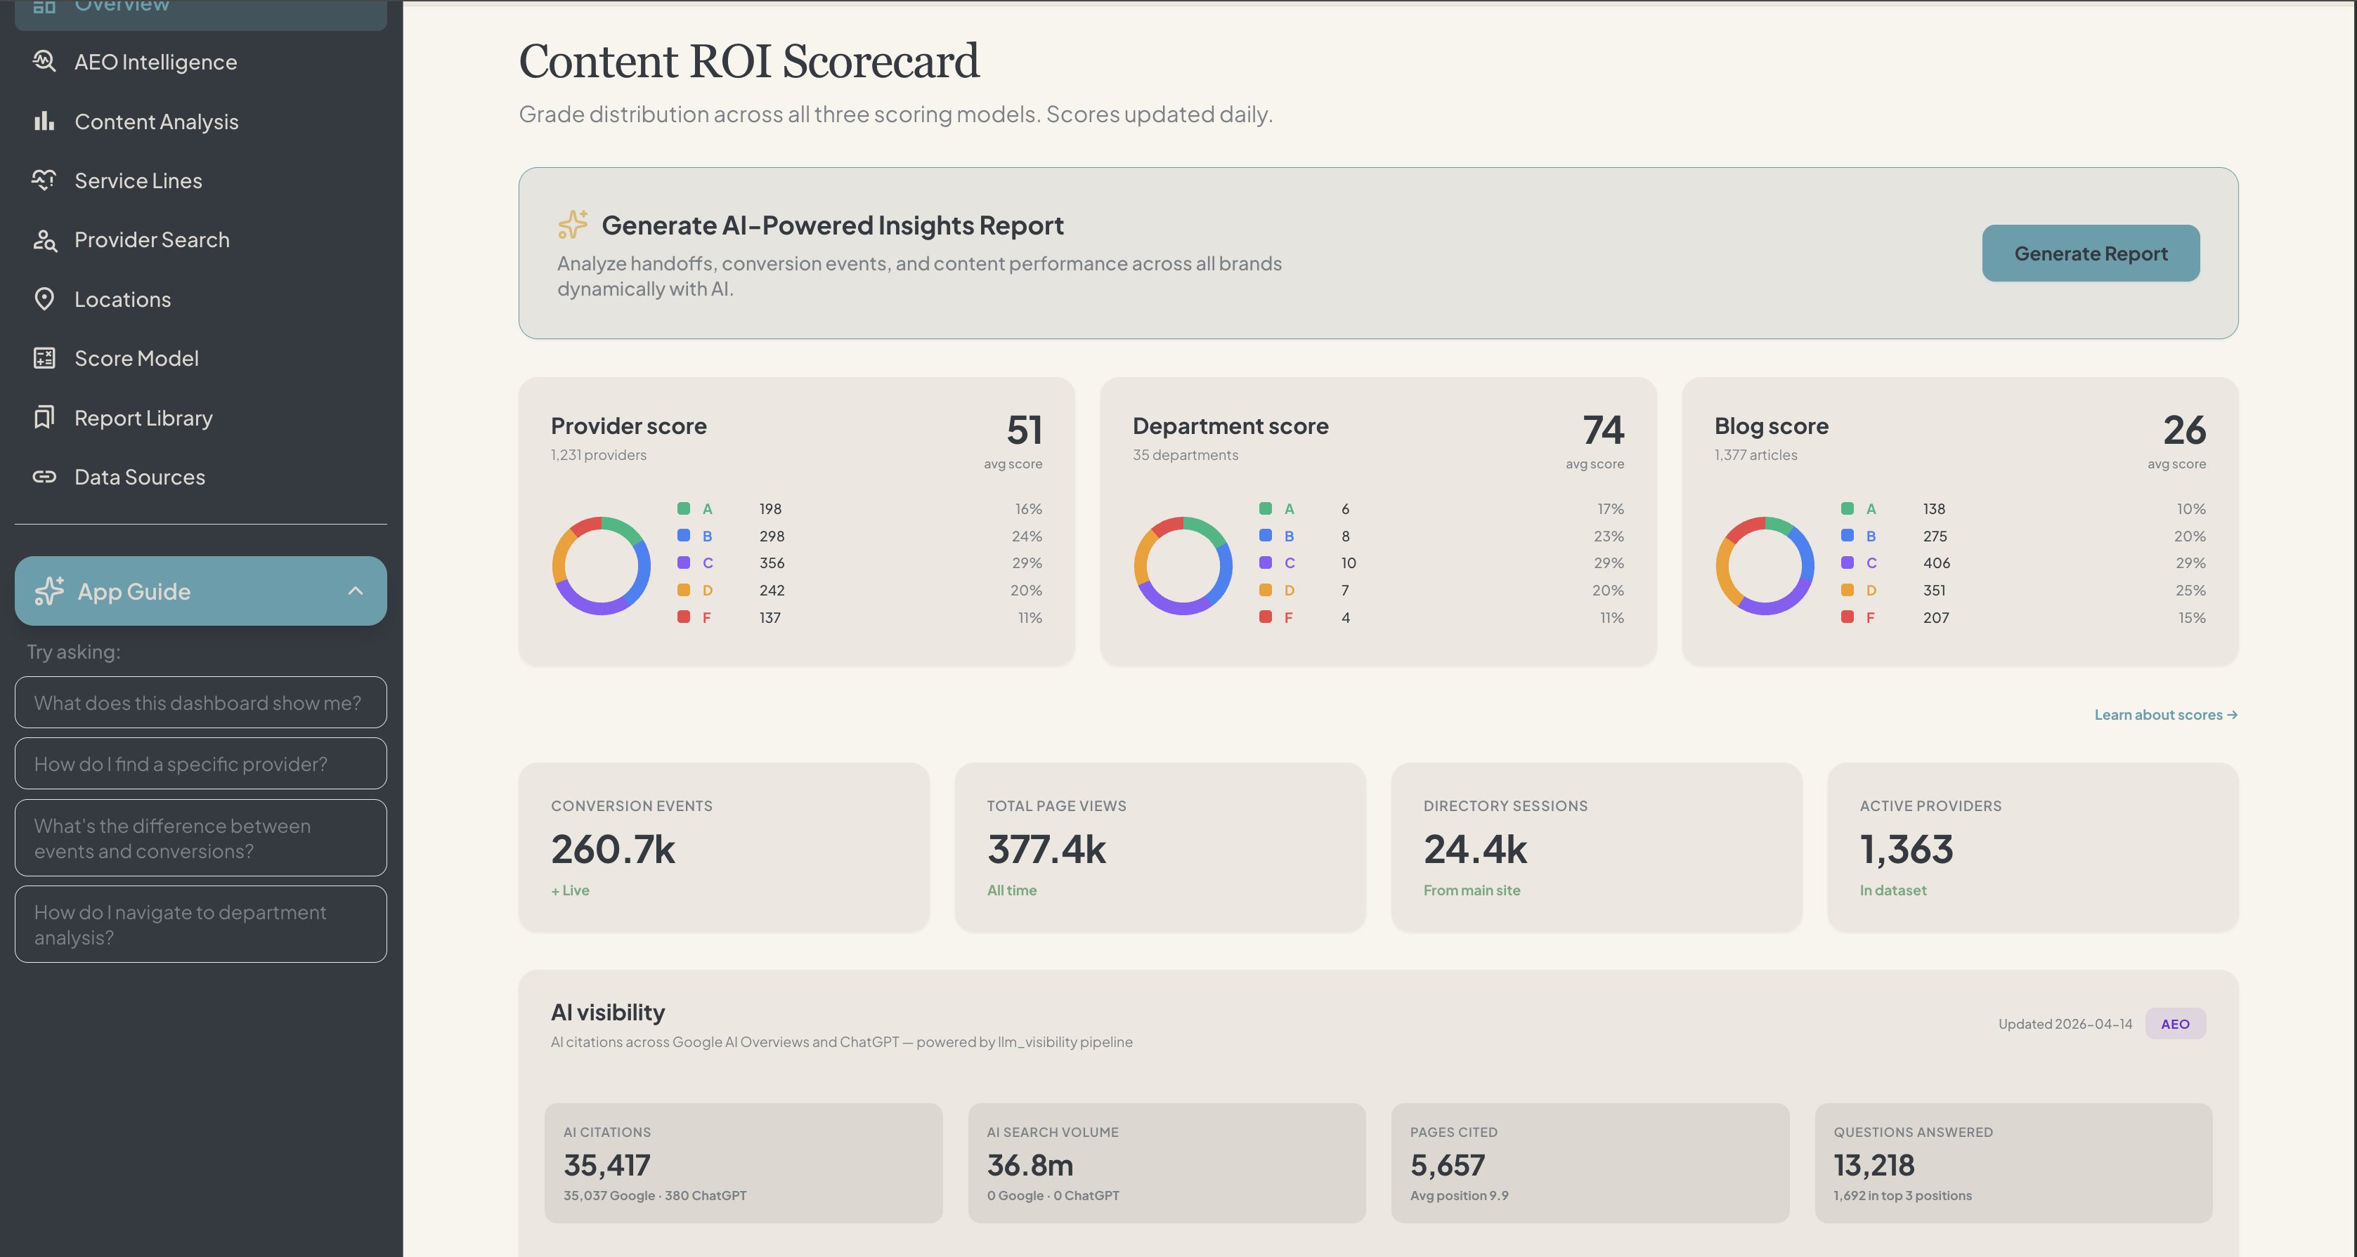
Task: Click orange D swatch in Blog score
Action: (1848, 590)
